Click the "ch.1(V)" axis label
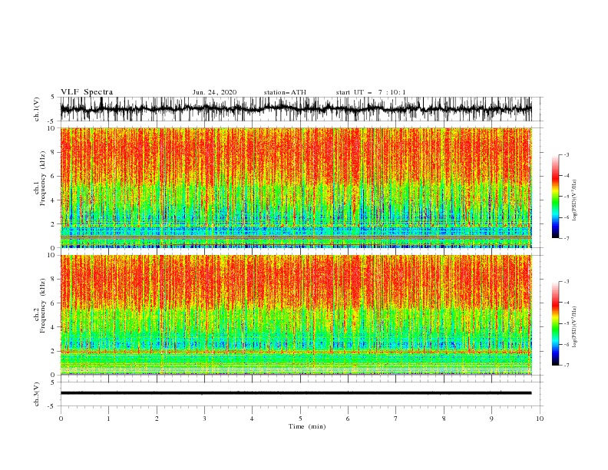The height and width of the screenshot is (470, 608). pos(37,109)
